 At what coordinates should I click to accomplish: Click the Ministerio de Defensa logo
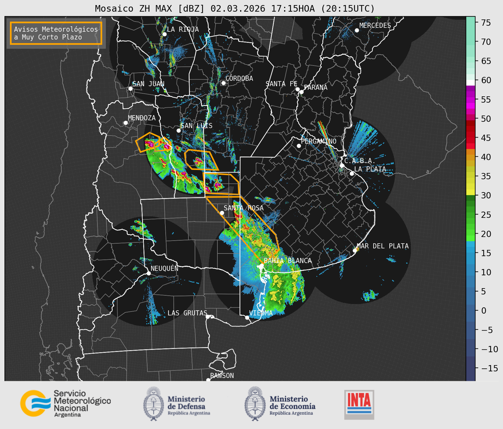click(177, 403)
